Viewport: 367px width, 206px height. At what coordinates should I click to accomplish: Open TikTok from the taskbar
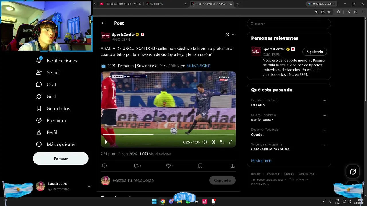(x=205, y=201)
